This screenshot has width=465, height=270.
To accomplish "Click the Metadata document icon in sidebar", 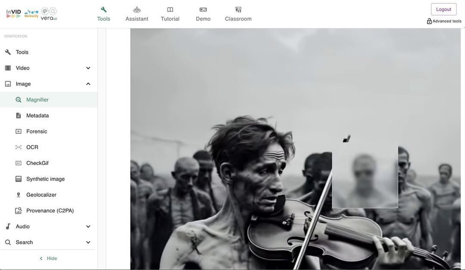I will click(19, 116).
